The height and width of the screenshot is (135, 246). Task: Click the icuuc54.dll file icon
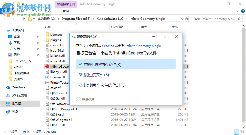coord(47,61)
